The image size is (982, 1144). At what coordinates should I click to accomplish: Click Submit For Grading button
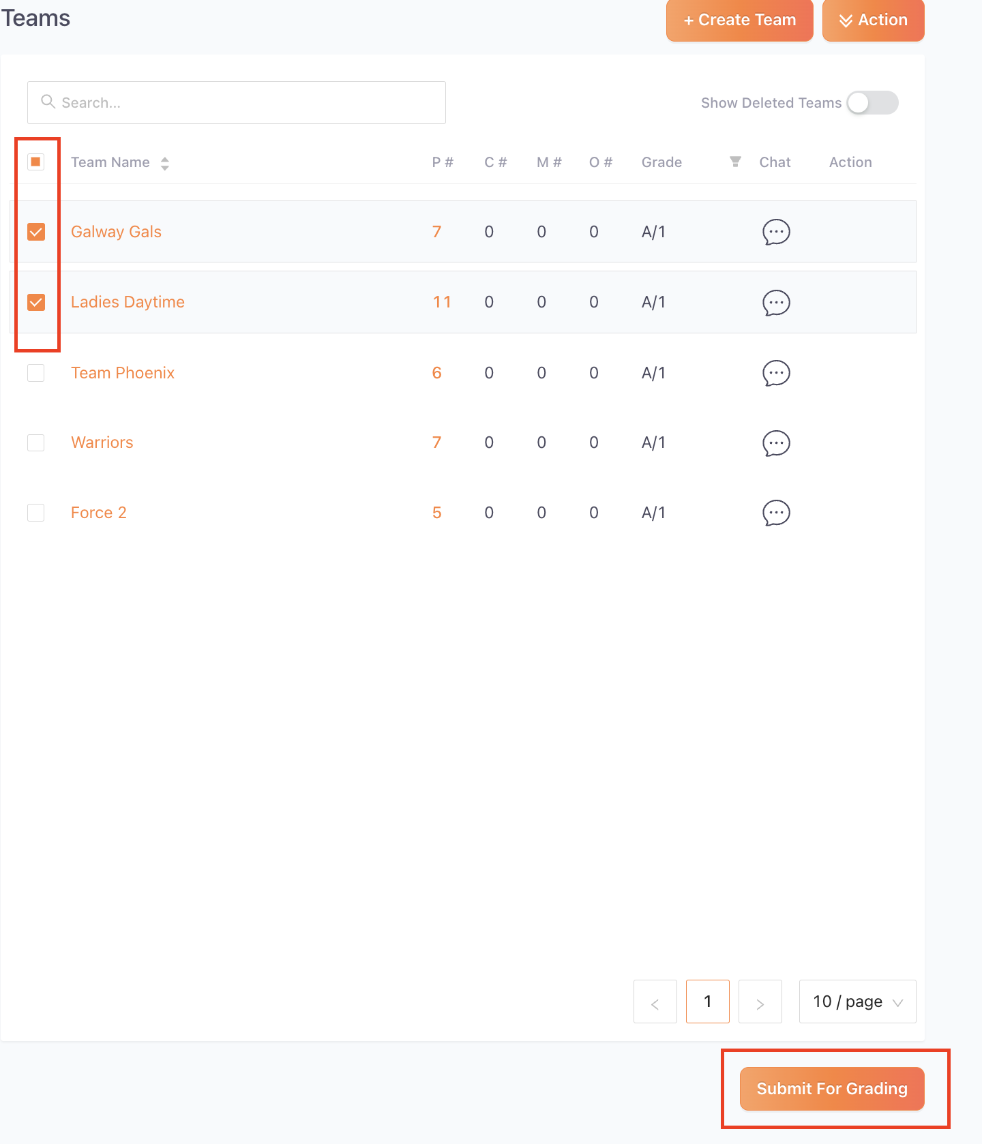pos(832,1089)
